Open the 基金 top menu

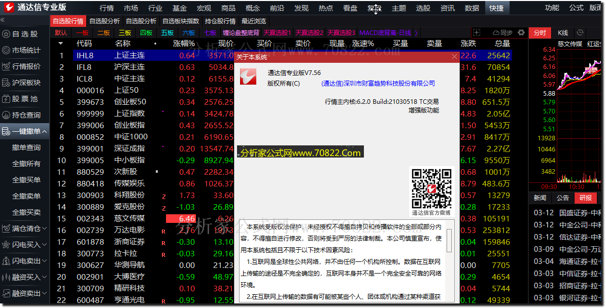click(179, 8)
